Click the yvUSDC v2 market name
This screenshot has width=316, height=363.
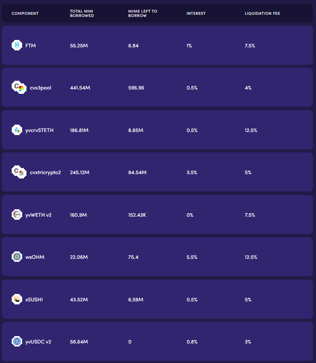(x=38, y=342)
